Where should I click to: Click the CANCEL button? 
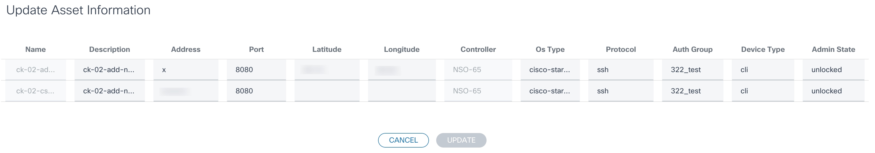pos(403,140)
